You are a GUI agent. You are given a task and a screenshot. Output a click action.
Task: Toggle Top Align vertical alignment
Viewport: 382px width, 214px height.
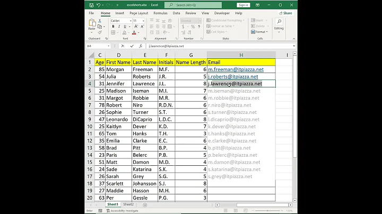(x=152, y=21)
